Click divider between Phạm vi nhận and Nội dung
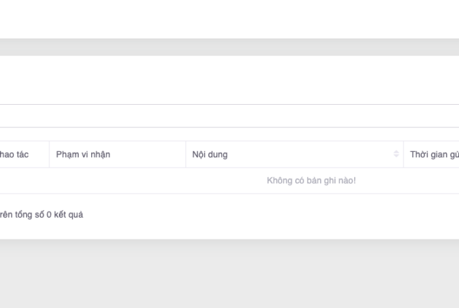The height and width of the screenshot is (308, 459). point(186,155)
